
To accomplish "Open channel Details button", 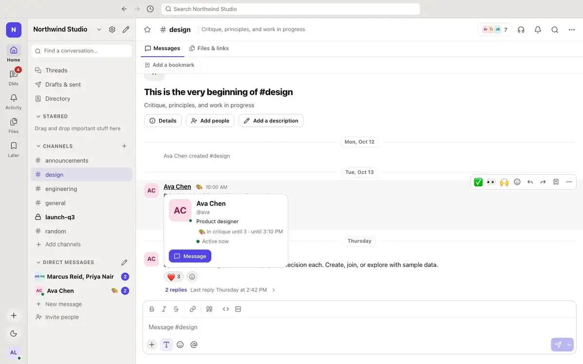I will point(163,121).
